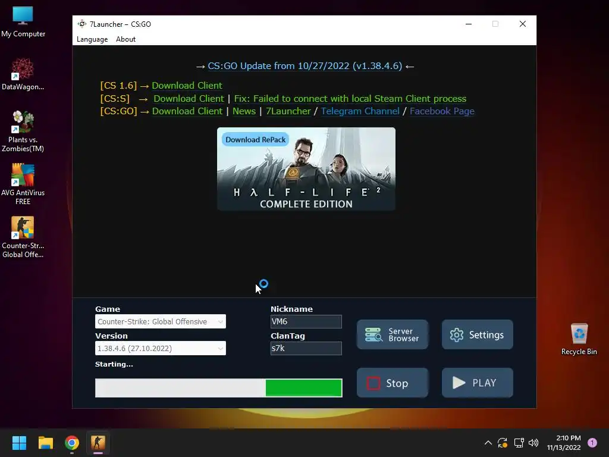Show hidden system tray icons
The width and height of the screenshot is (609, 457).
488,443
